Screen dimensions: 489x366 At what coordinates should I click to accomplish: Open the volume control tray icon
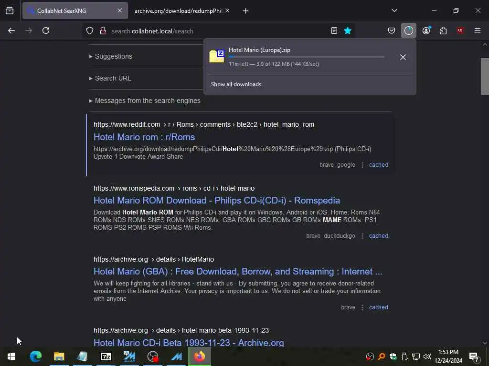(x=427, y=356)
